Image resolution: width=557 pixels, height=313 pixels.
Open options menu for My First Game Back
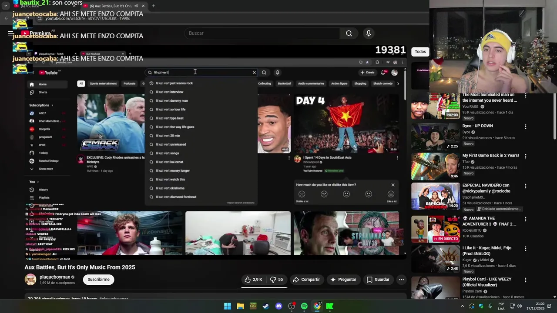coord(525,156)
